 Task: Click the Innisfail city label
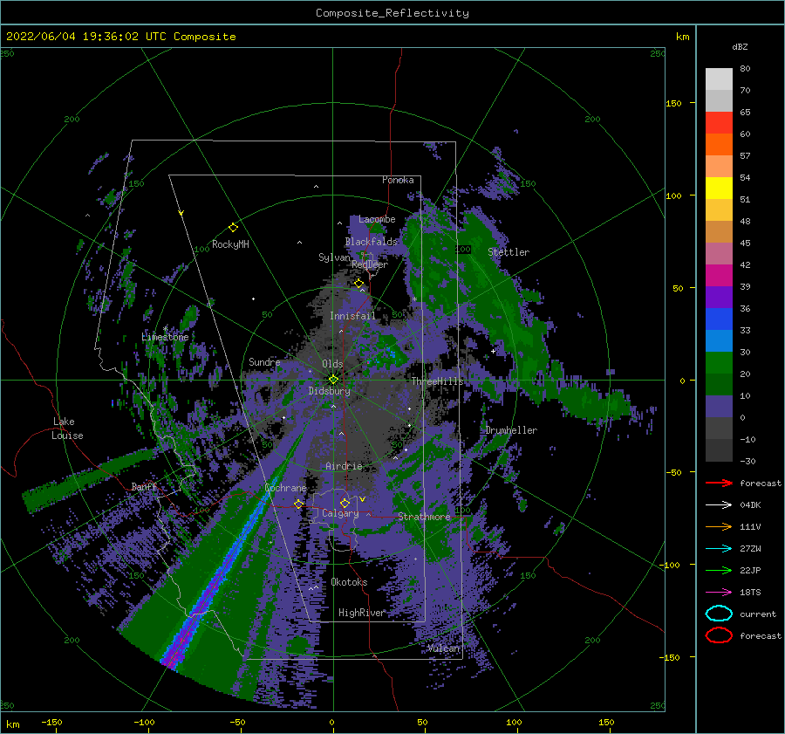coord(352,316)
